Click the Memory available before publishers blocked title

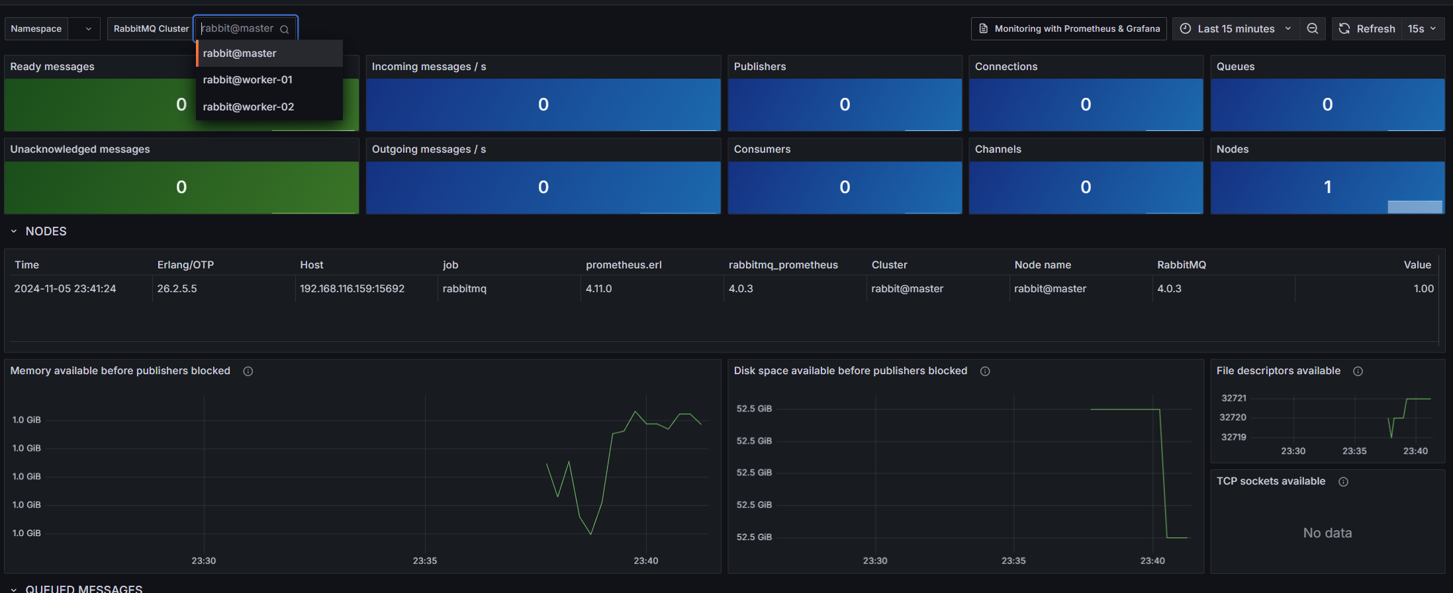point(120,371)
